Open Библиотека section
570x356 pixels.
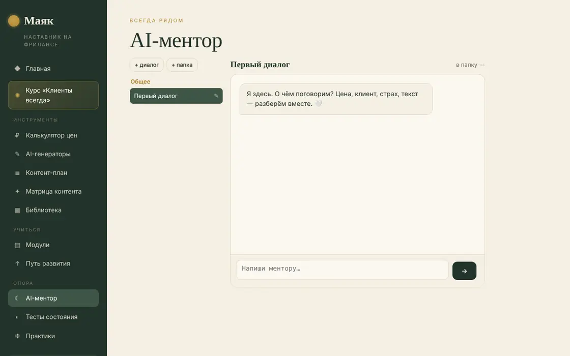53,211
